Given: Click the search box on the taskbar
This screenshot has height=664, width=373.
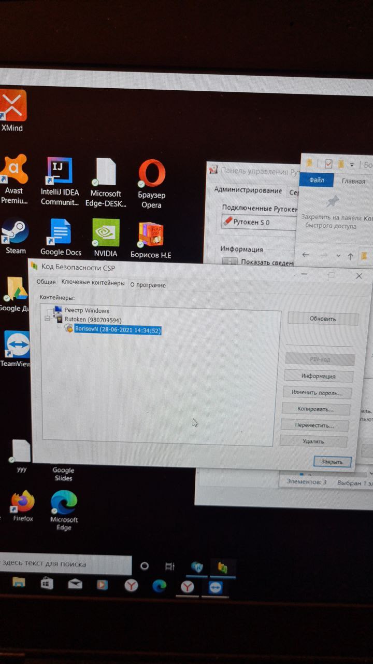Looking at the screenshot, I should coord(65,564).
